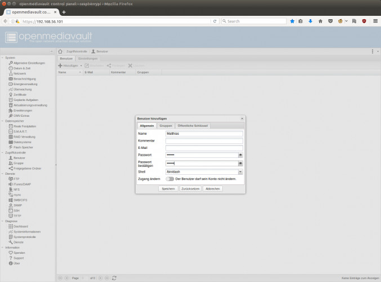Show password in Passwort field
Screen dimensions: 381x282
(240, 155)
